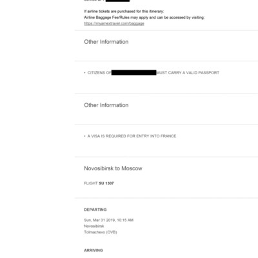
Task: Click the Airline Baggage Fee/Rules sentence
Action: pos(144,17)
